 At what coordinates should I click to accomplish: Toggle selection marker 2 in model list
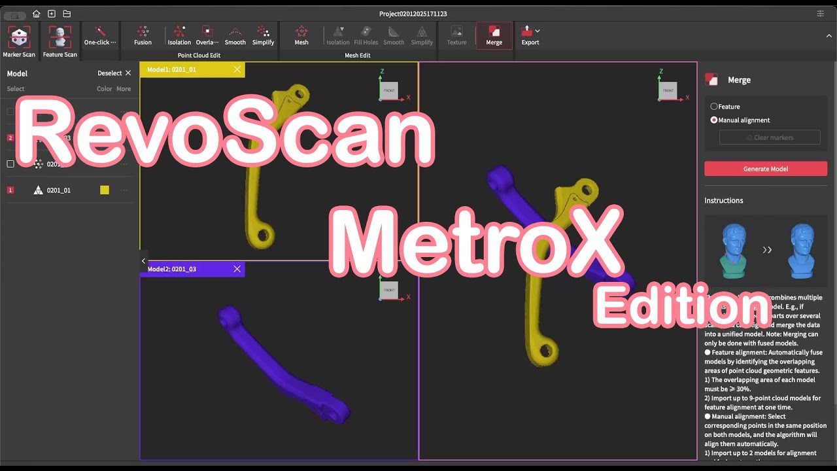click(x=10, y=138)
